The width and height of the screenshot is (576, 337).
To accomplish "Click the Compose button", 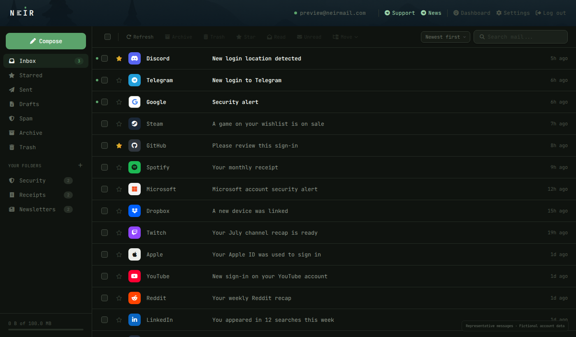I will point(46,41).
